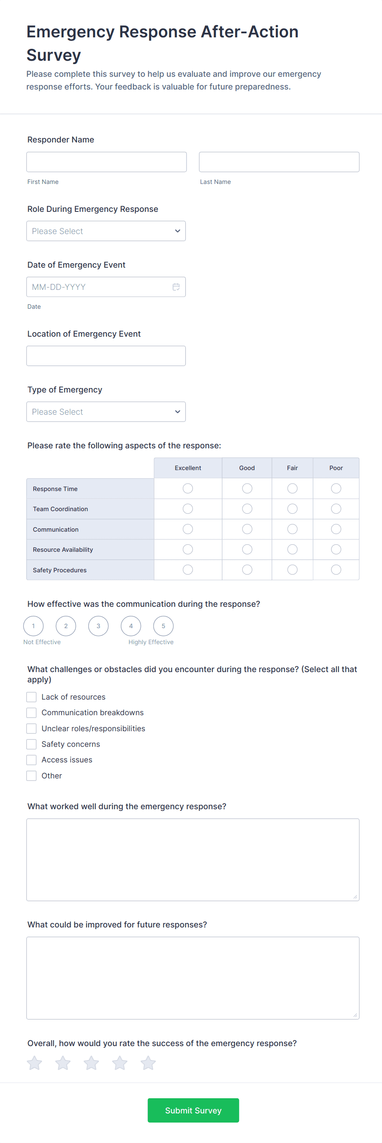Click the fourth star rating
The image size is (382, 1143).
click(120, 1063)
